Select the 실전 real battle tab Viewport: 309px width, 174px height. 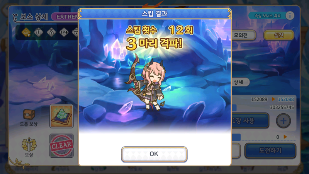coord(278,35)
